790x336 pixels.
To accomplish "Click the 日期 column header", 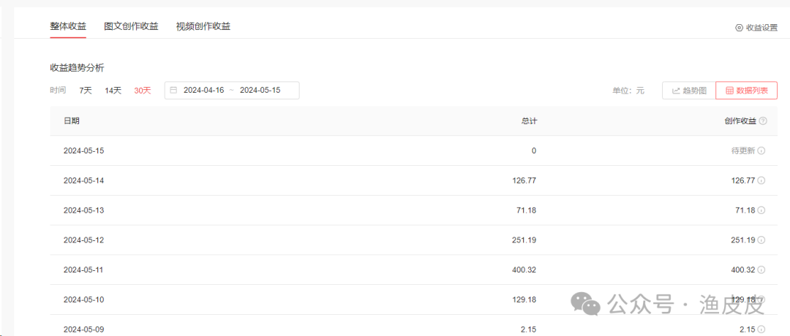I will (72, 121).
